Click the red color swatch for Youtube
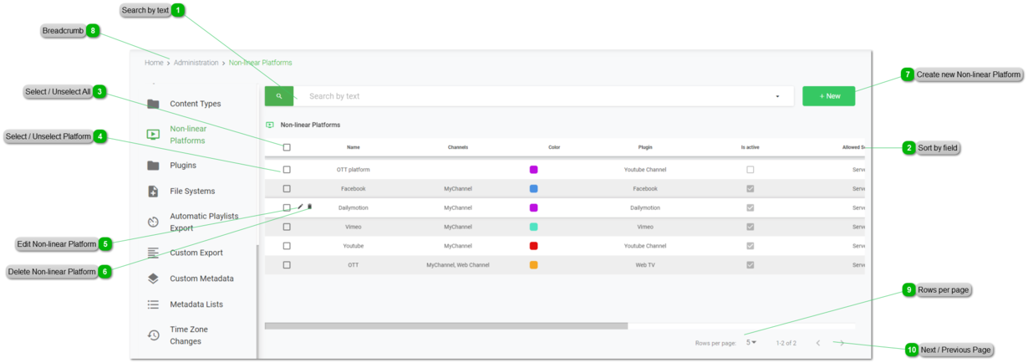 click(x=533, y=246)
